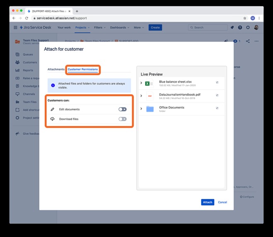
Task: Toggle Download files permission
Action: pos(122,119)
